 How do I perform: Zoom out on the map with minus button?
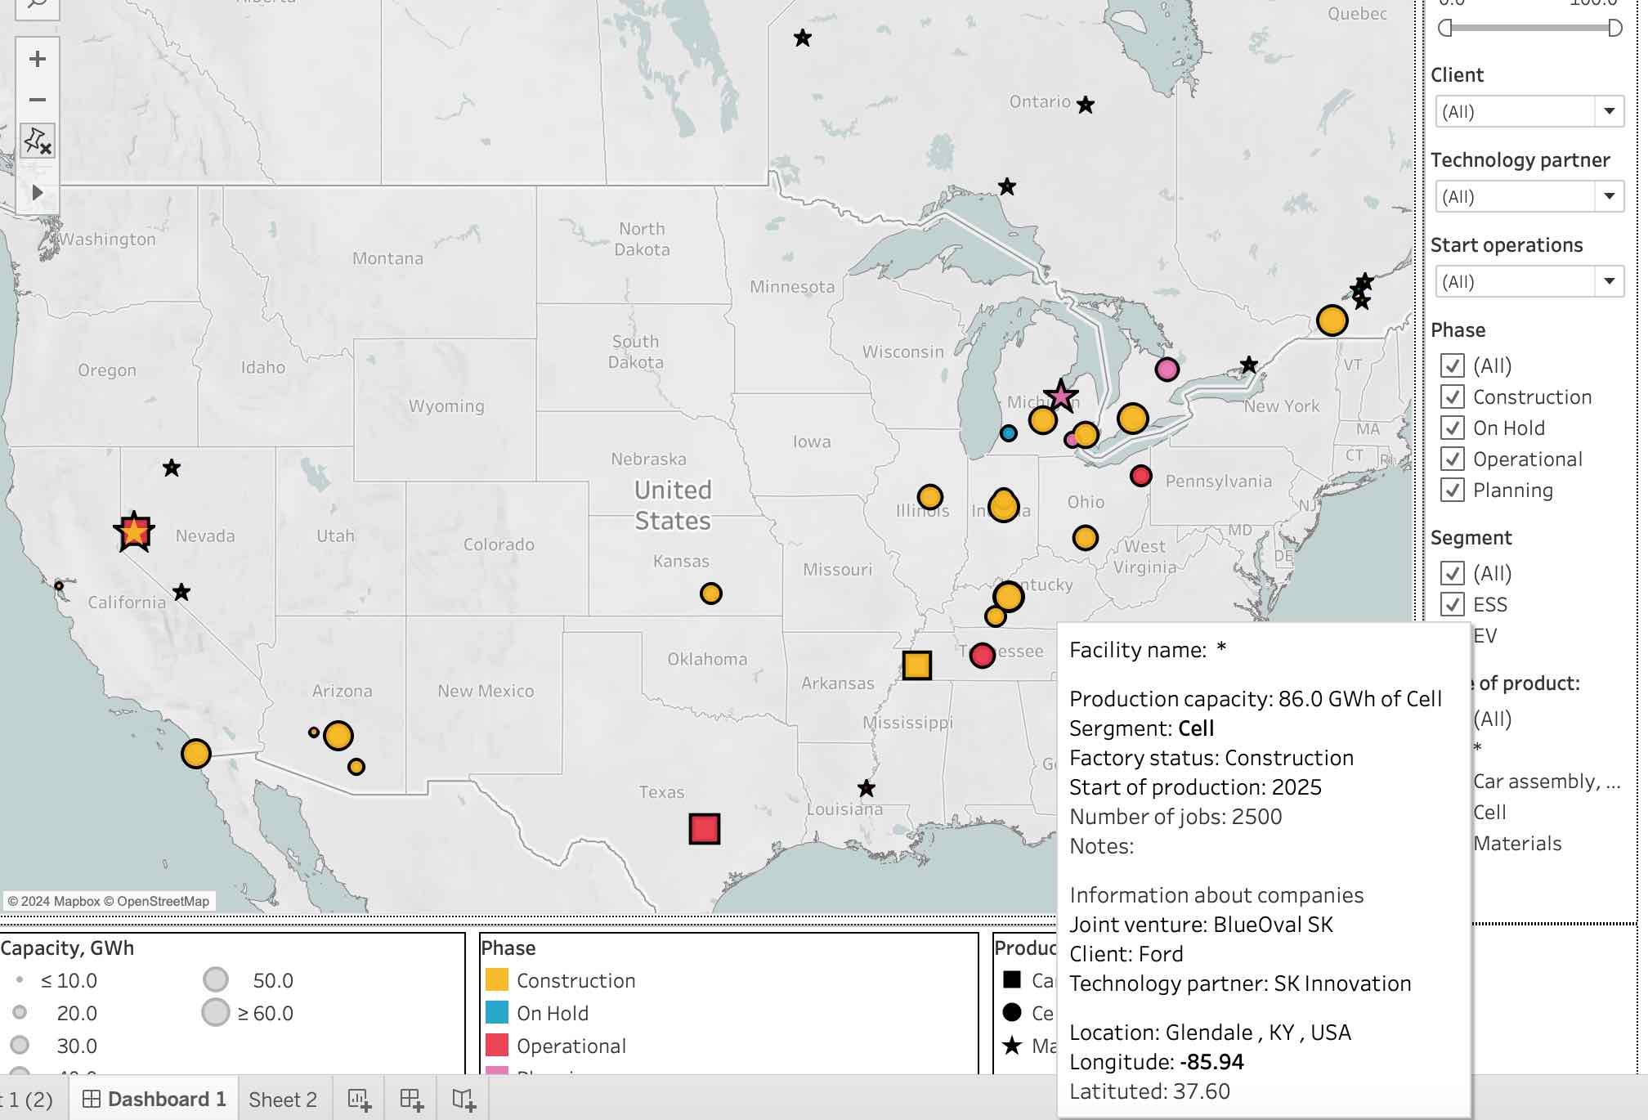pos(37,100)
